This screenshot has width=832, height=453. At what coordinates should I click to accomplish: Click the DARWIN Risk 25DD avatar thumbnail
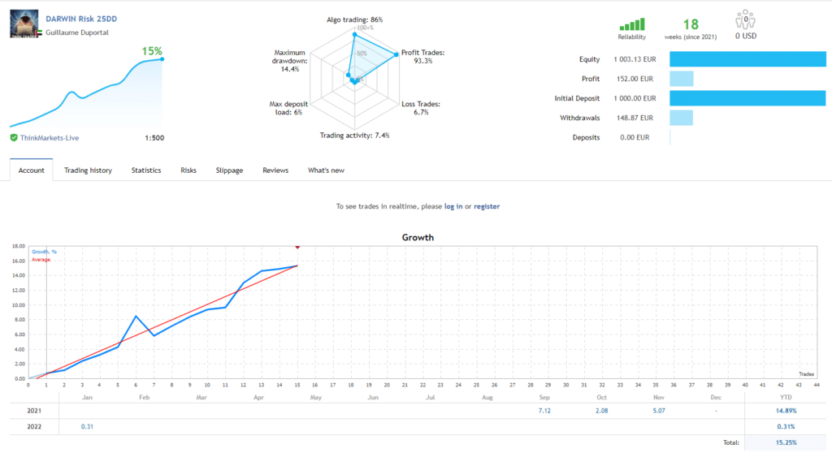24,24
